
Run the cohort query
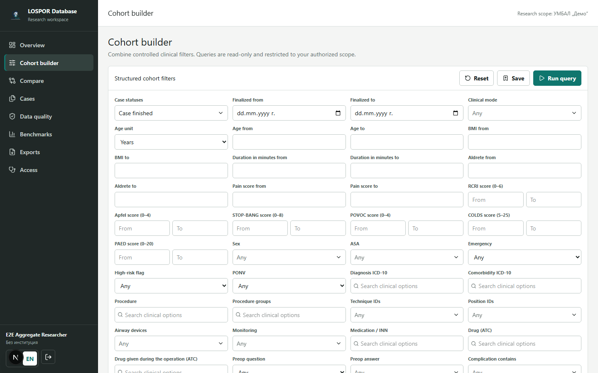tap(557, 78)
